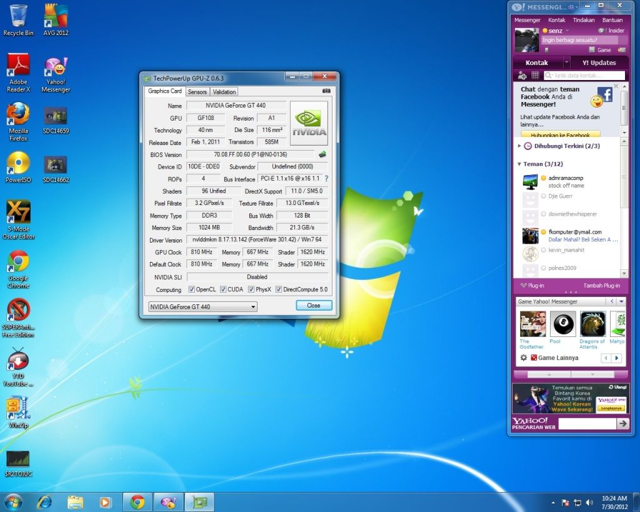Open the keypad grid icon in Messenger

coord(535,75)
